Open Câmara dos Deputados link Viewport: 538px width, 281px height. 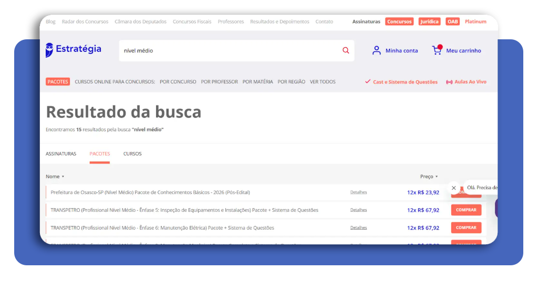click(x=140, y=21)
